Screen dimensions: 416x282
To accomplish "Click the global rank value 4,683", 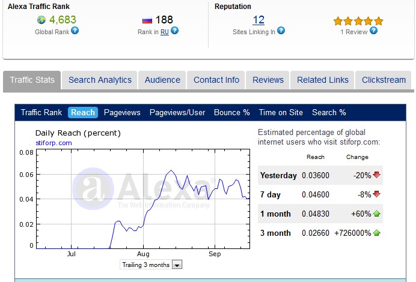I will tap(63, 20).
